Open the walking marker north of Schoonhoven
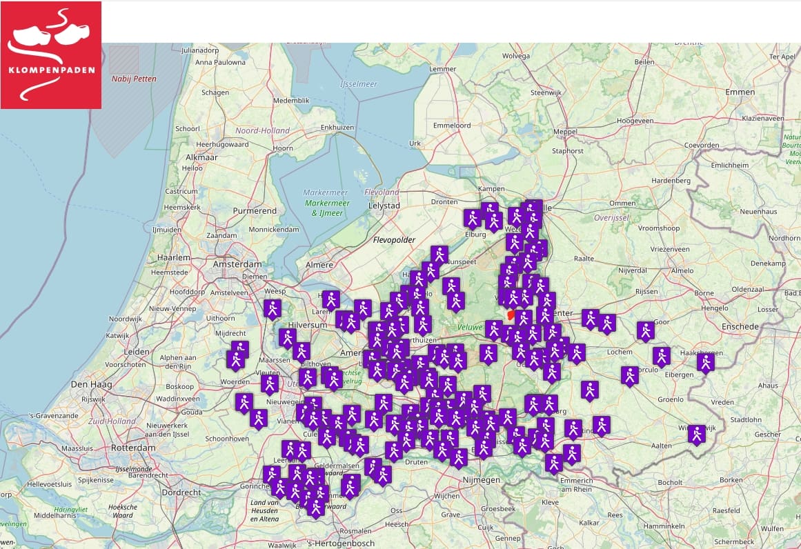 pos(259,418)
